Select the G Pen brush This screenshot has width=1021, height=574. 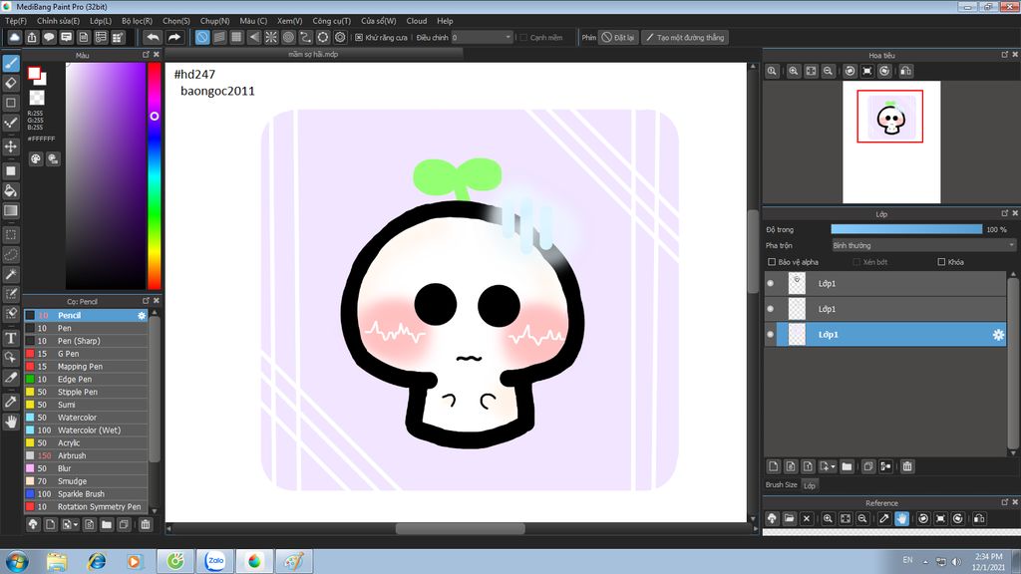click(86, 354)
